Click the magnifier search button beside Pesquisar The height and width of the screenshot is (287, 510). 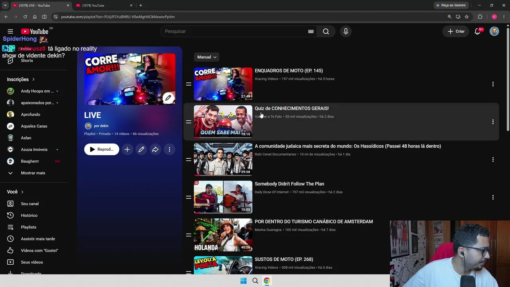pos(326,31)
